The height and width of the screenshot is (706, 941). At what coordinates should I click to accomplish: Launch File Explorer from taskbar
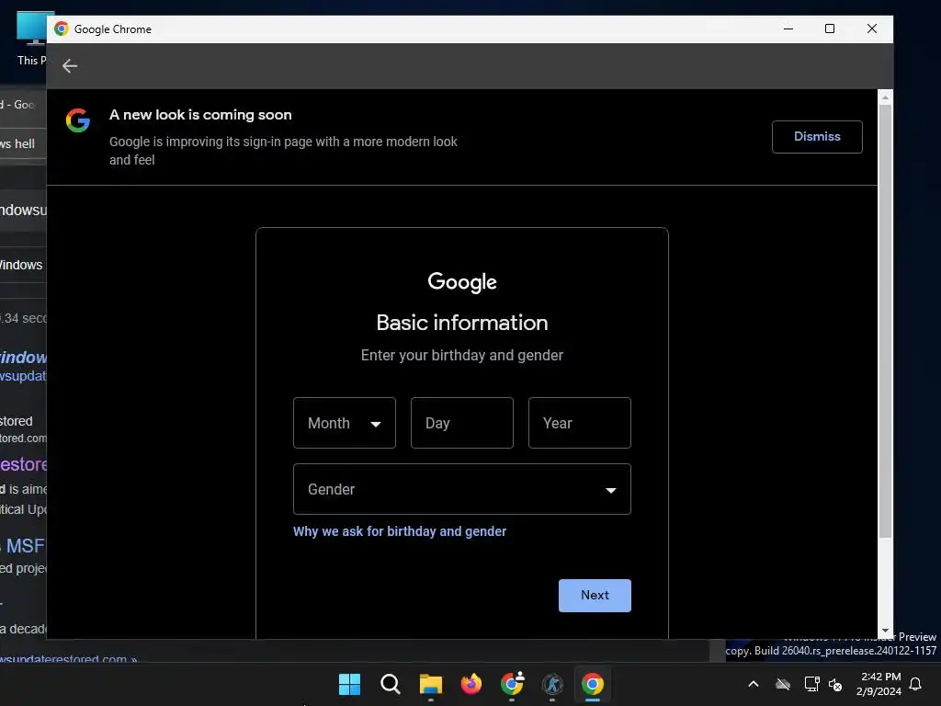pos(430,684)
